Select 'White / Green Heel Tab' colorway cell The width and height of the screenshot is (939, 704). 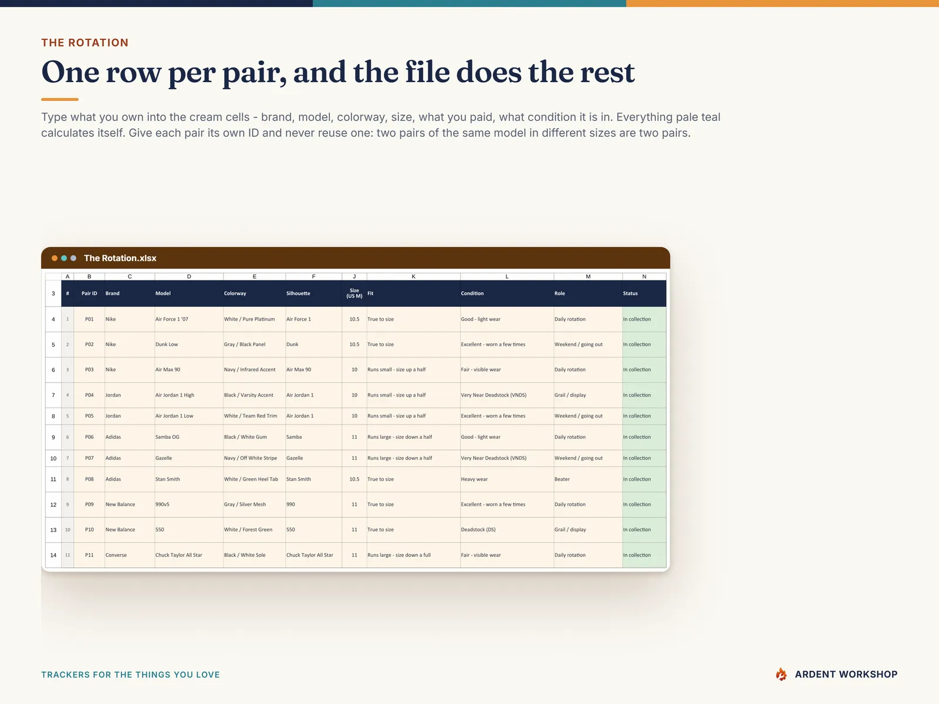click(254, 479)
